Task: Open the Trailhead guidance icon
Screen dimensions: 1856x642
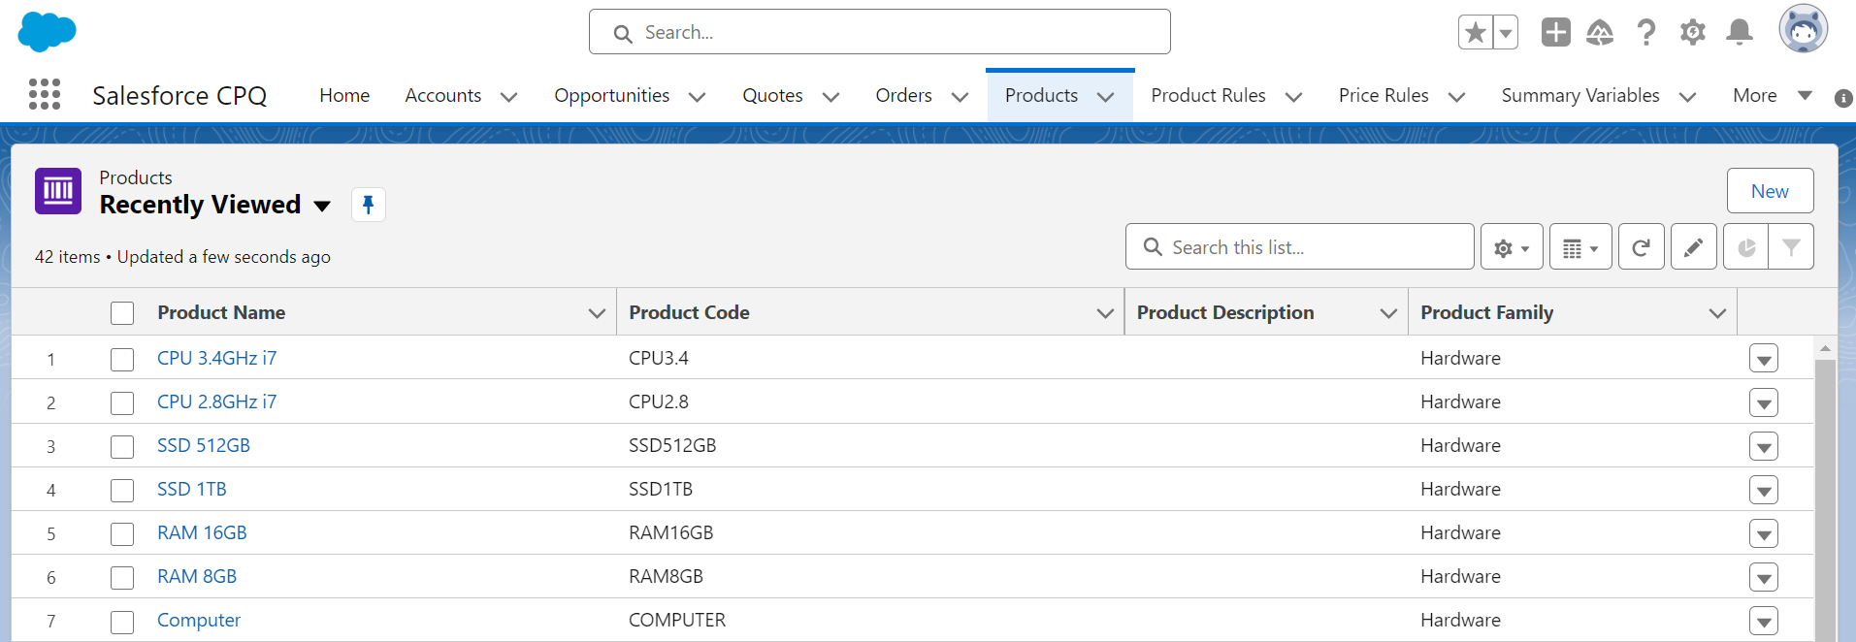Action: point(1599,33)
